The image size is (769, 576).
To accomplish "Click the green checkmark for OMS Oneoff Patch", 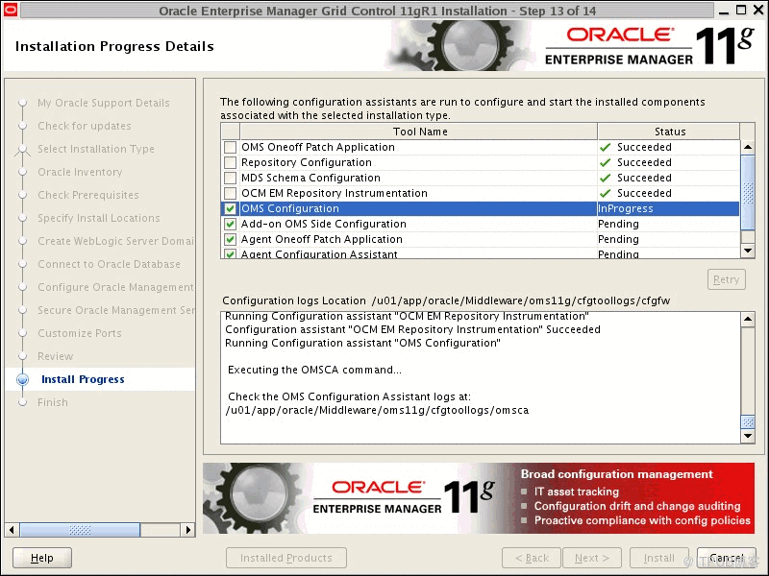I will pyautogui.click(x=606, y=147).
